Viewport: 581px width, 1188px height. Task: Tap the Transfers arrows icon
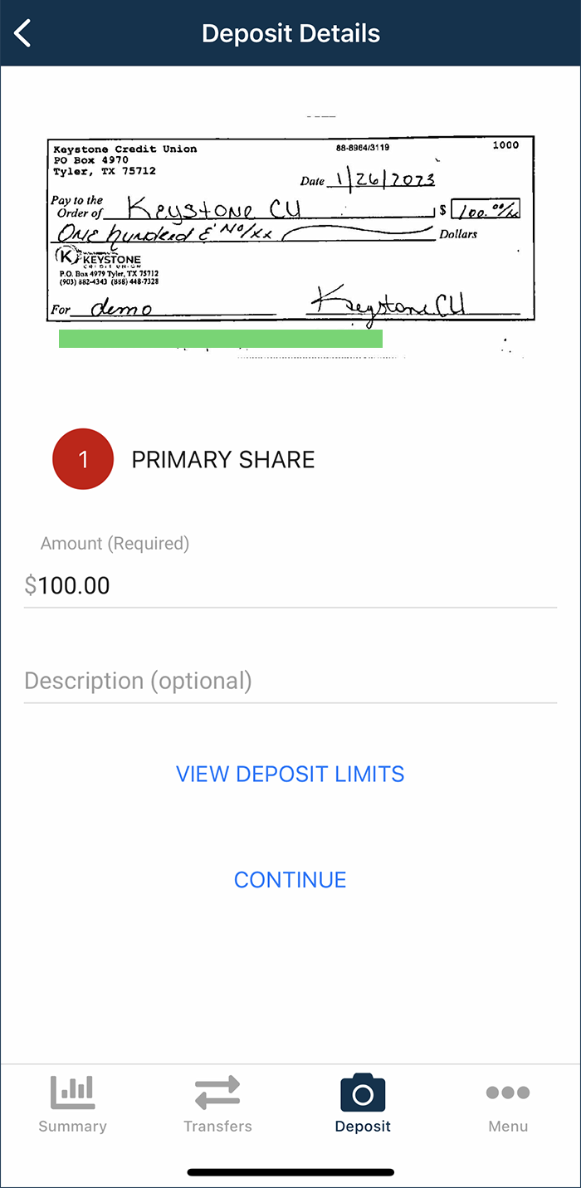(217, 1092)
